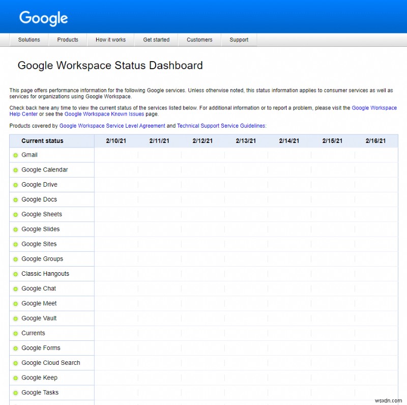Open the Solutions menu item

tap(29, 40)
